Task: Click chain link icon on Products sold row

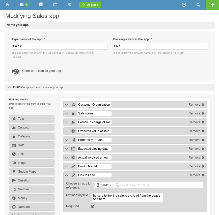Action: click(x=73, y=166)
